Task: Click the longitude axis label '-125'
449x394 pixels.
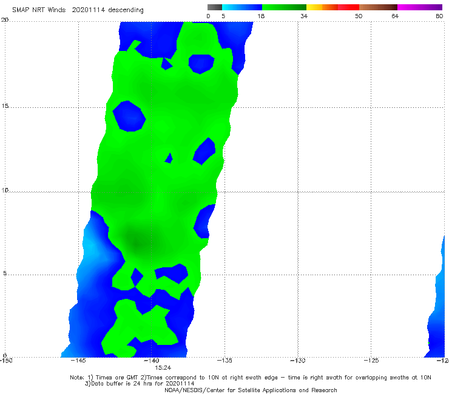Action: tap(371, 360)
